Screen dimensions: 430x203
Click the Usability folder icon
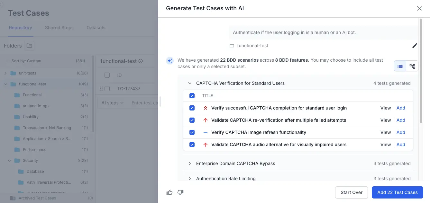point(17,117)
